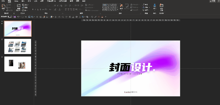Decrease font size with the smaller A
This screenshot has width=220, height=105.
click(x=58, y=6)
